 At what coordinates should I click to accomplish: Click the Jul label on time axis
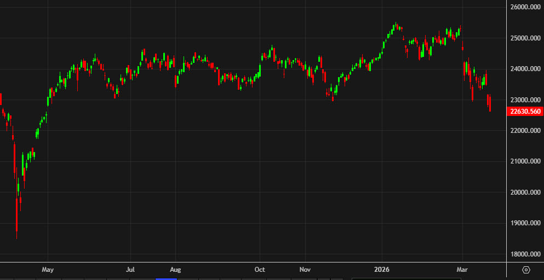(130, 270)
